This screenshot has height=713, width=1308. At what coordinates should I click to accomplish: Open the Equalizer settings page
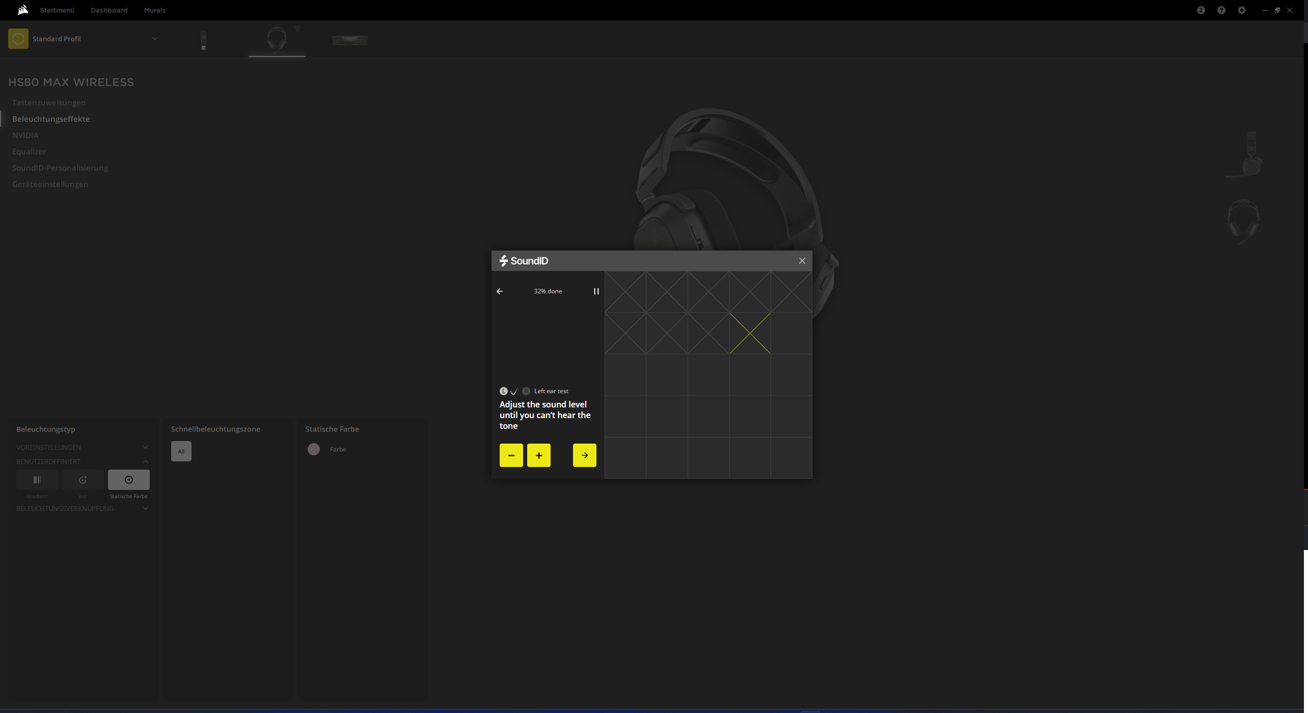click(29, 151)
